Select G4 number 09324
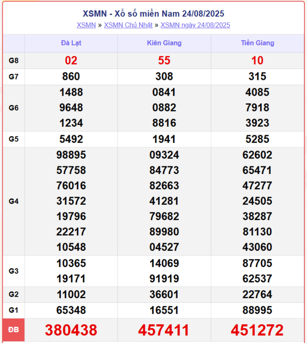This screenshot has width=307, height=343. pos(164,155)
